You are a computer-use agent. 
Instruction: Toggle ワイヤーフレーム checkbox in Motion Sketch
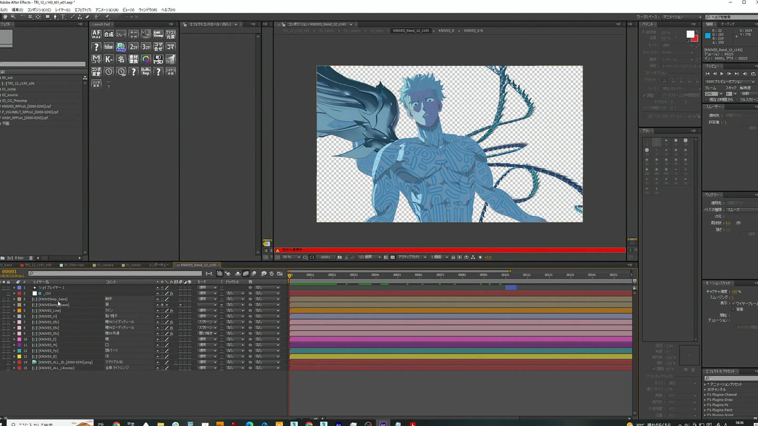click(x=733, y=304)
